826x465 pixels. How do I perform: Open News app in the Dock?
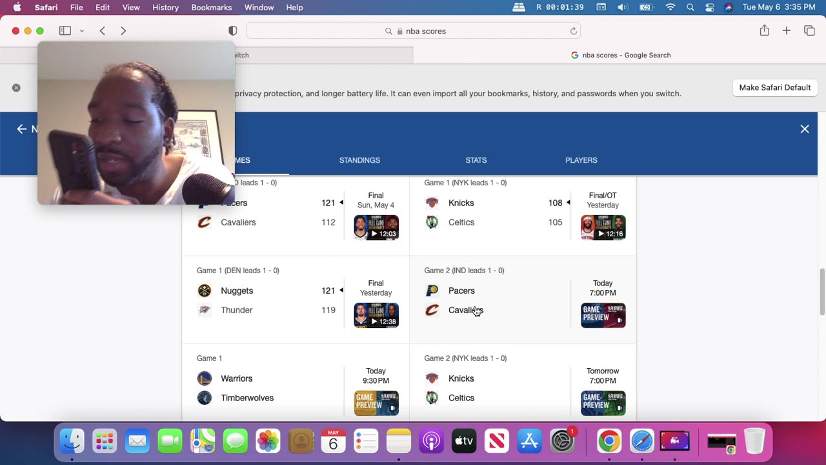point(497,442)
